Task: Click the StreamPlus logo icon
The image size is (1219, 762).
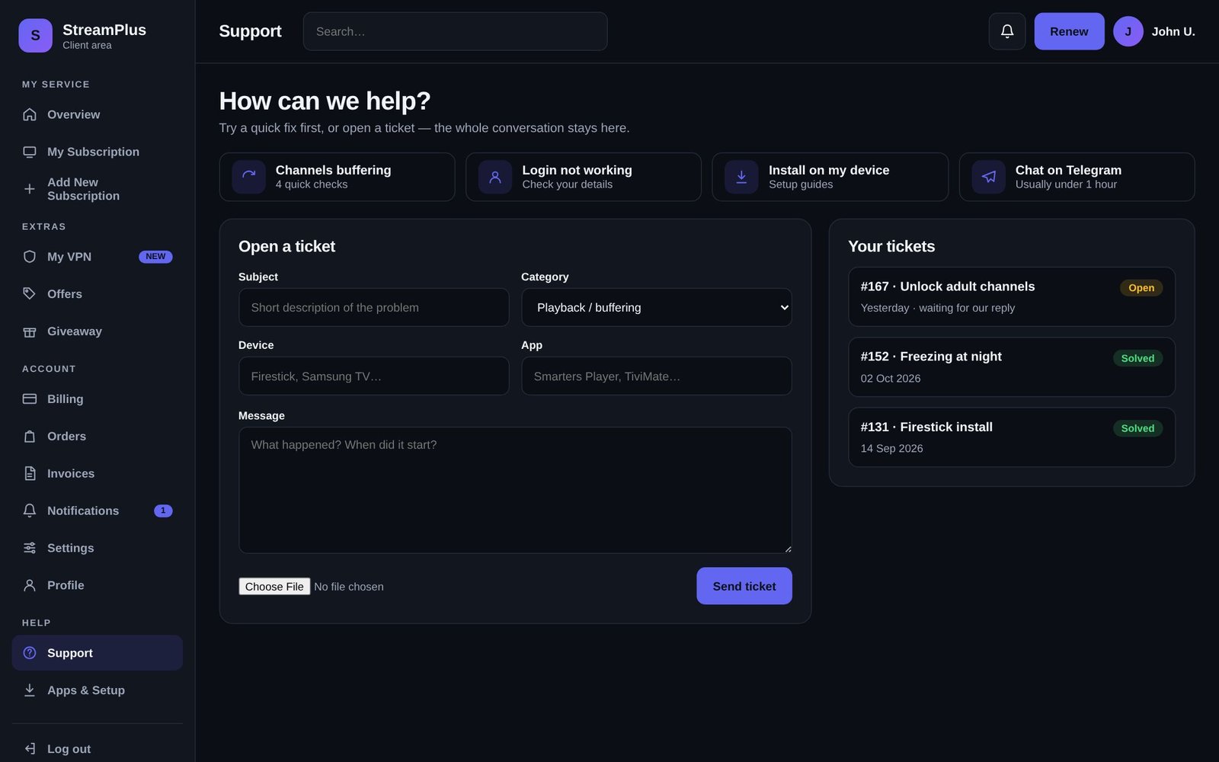Action: [x=35, y=36]
